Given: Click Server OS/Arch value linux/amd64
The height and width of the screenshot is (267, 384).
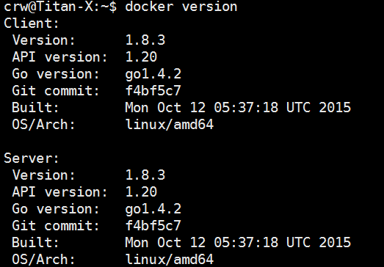Looking at the screenshot, I should point(170,259).
